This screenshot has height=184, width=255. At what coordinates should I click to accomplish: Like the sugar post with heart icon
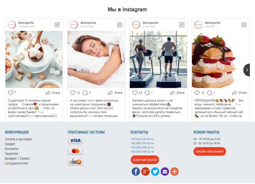point(11,93)
